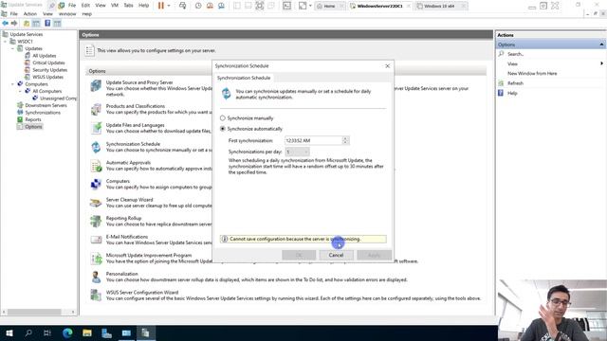Select Security Updates in tree
The width and height of the screenshot is (607, 341).
49,70
